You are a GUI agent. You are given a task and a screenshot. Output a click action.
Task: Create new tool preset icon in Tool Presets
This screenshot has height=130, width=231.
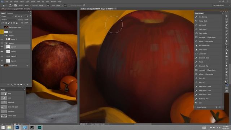coord(216,107)
